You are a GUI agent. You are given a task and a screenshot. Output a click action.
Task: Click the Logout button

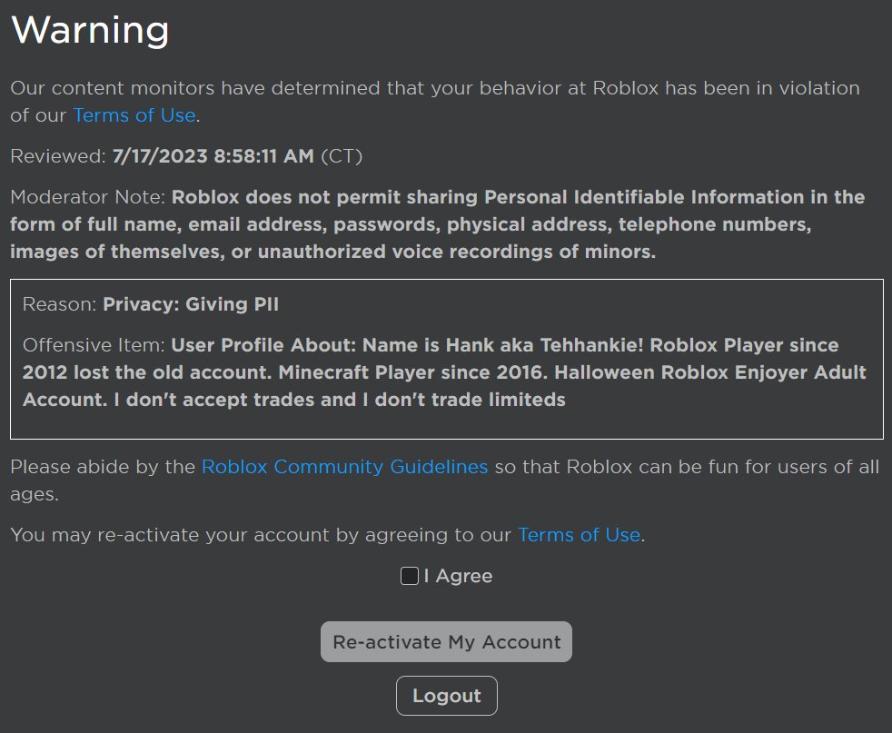[447, 696]
